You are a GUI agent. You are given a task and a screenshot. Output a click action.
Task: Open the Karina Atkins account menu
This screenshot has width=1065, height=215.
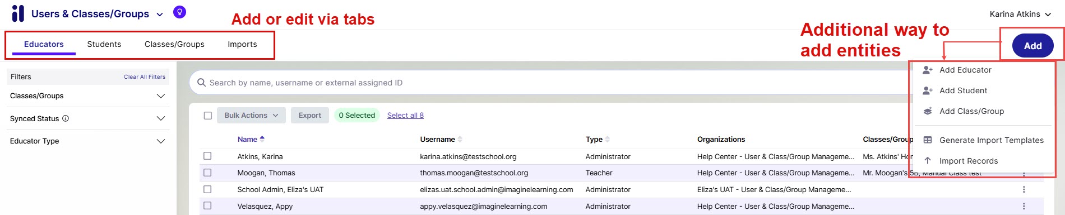pyautogui.click(x=1020, y=14)
